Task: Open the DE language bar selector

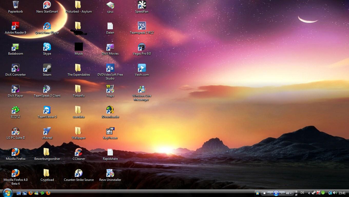Action: (x=302, y=193)
